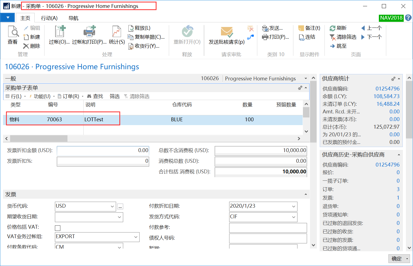Click 复制单据(C) copy document icon

(131, 37)
